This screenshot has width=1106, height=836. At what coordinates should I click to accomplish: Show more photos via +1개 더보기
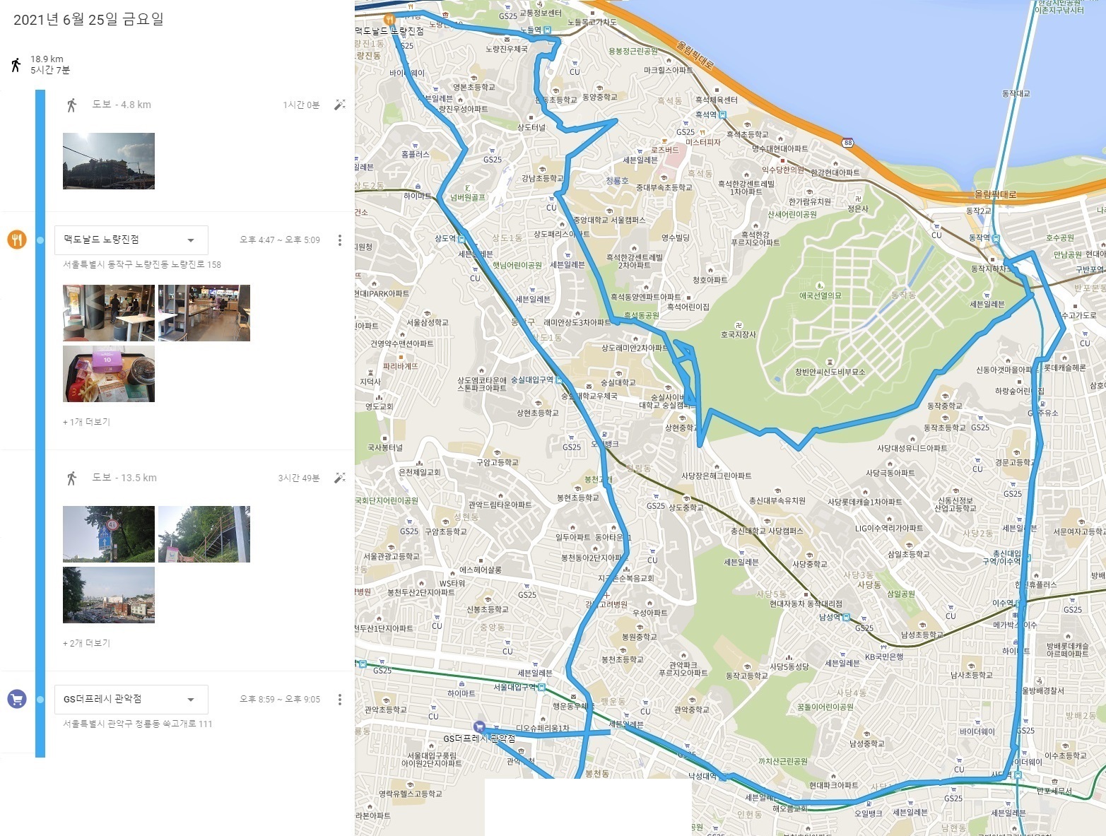click(x=86, y=422)
